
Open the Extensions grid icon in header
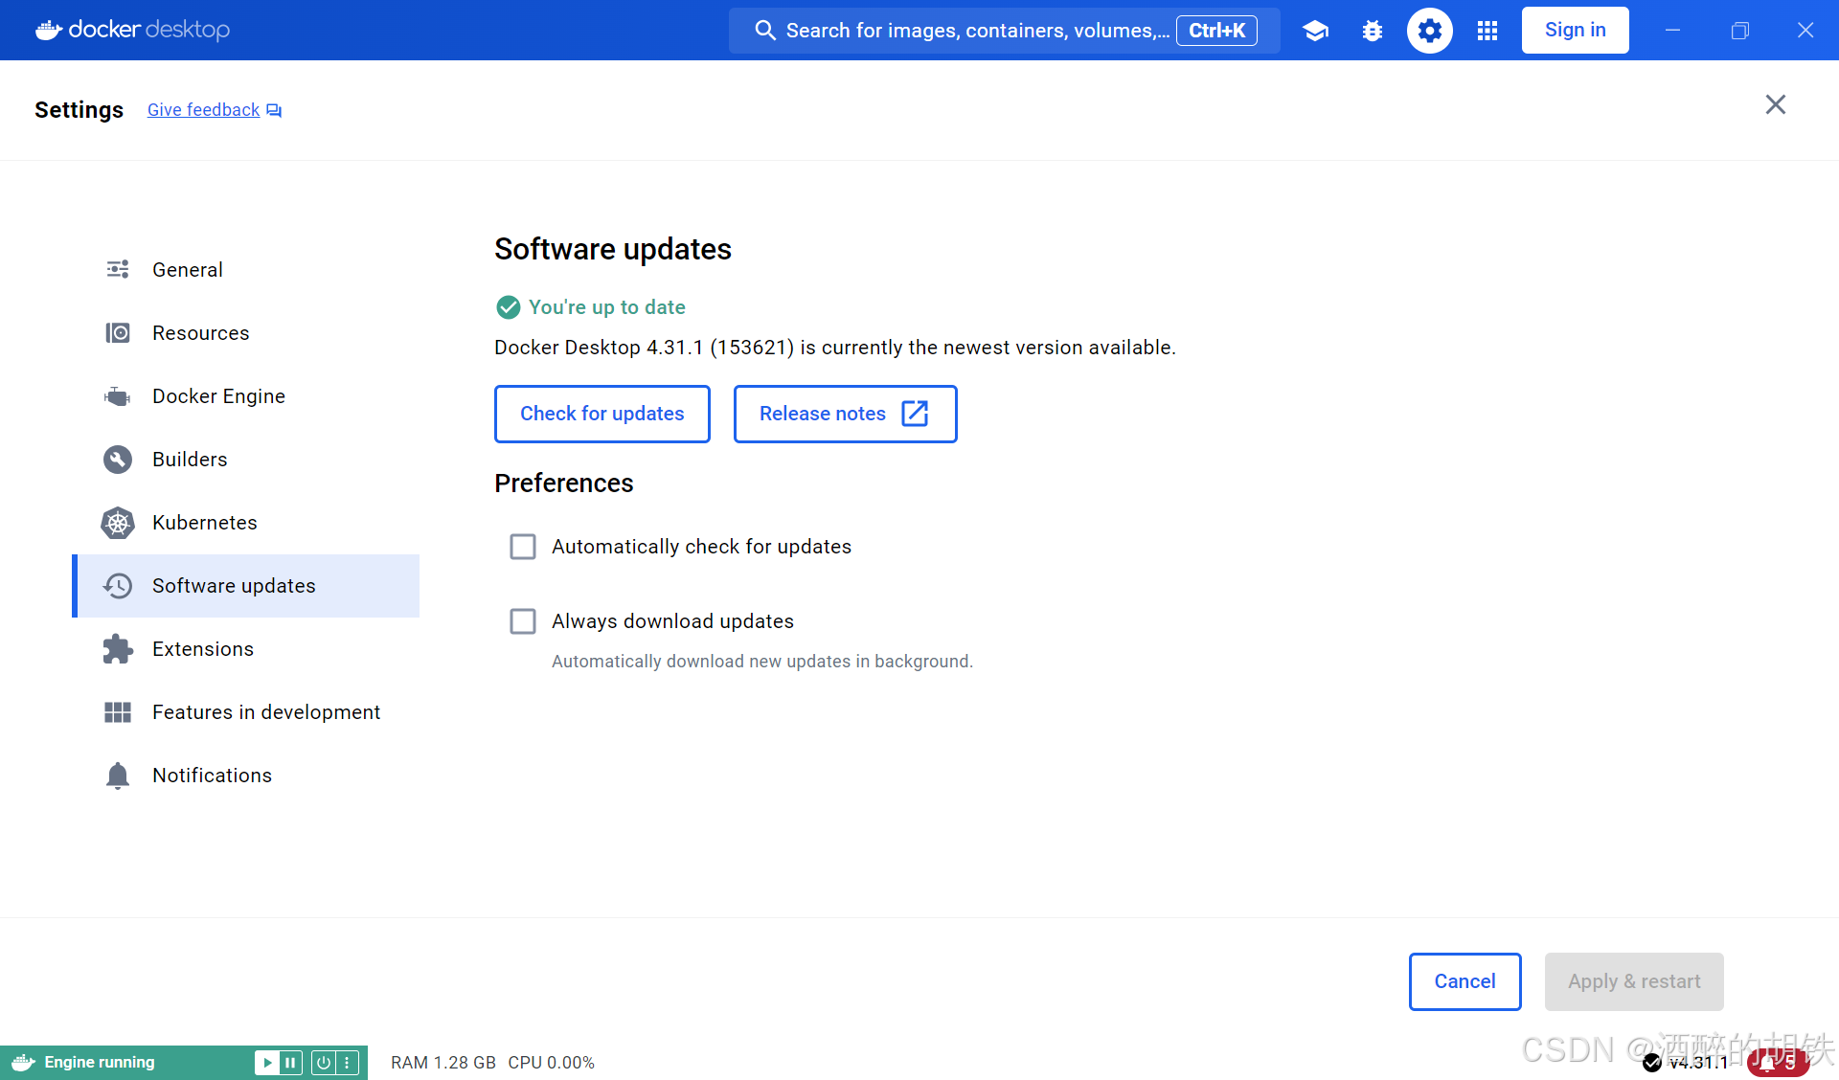point(1487,31)
